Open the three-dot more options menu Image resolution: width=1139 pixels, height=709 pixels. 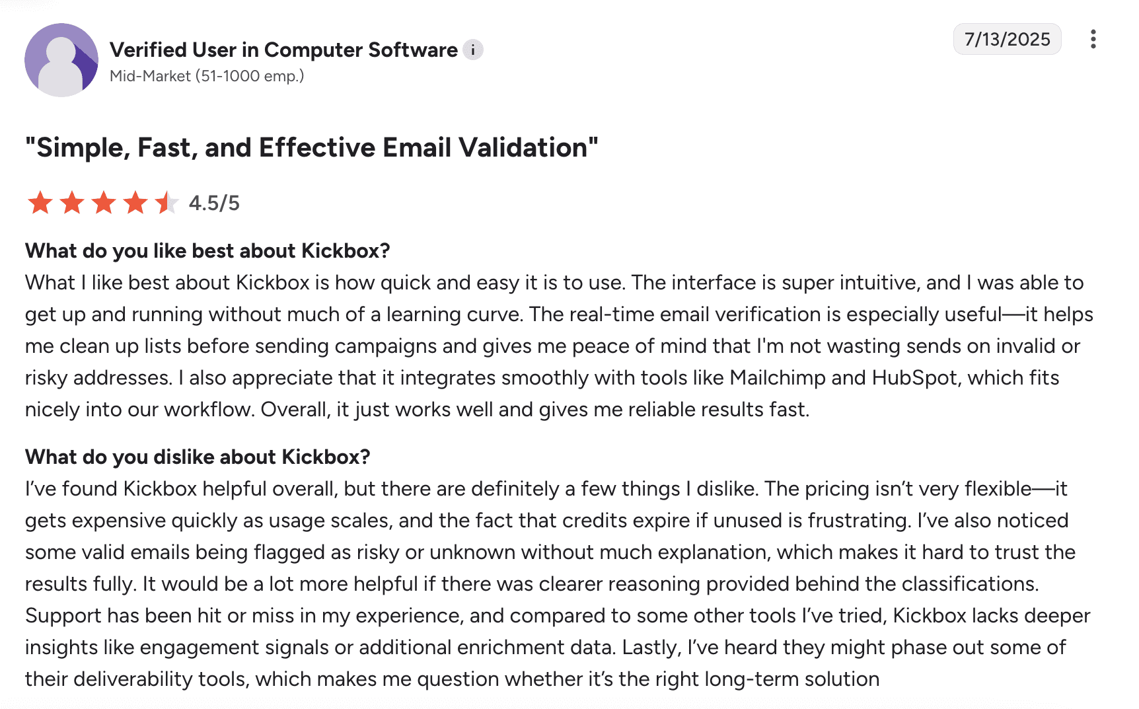point(1093,39)
